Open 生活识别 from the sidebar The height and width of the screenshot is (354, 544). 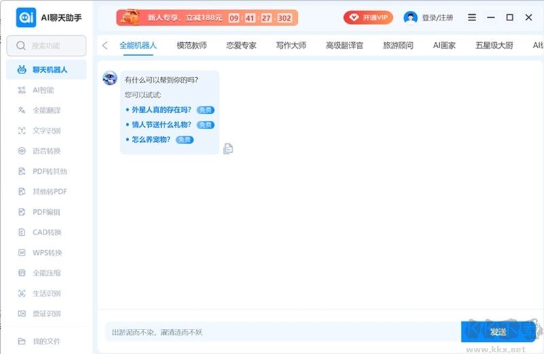tap(46, 294)
